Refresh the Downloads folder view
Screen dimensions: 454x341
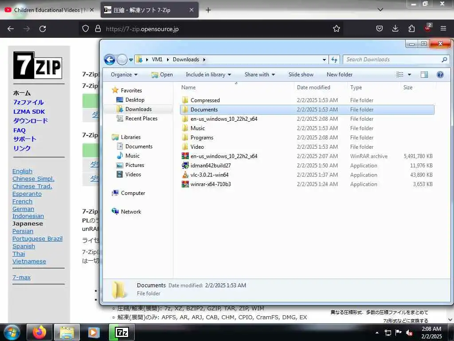334,59
